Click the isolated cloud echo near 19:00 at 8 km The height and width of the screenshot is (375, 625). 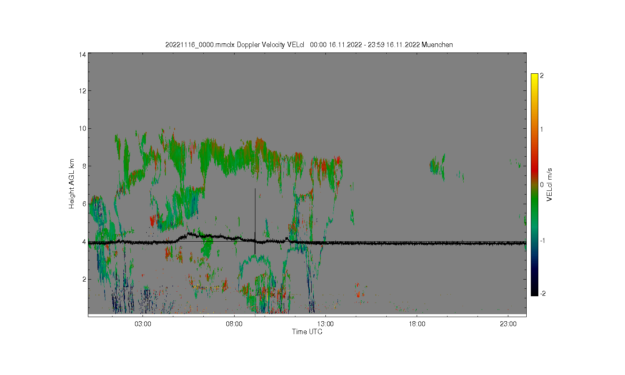[x=437, y=166]
